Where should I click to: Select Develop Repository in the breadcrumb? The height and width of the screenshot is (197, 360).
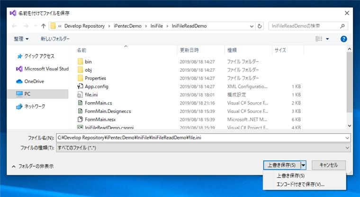tap(84, 26)
